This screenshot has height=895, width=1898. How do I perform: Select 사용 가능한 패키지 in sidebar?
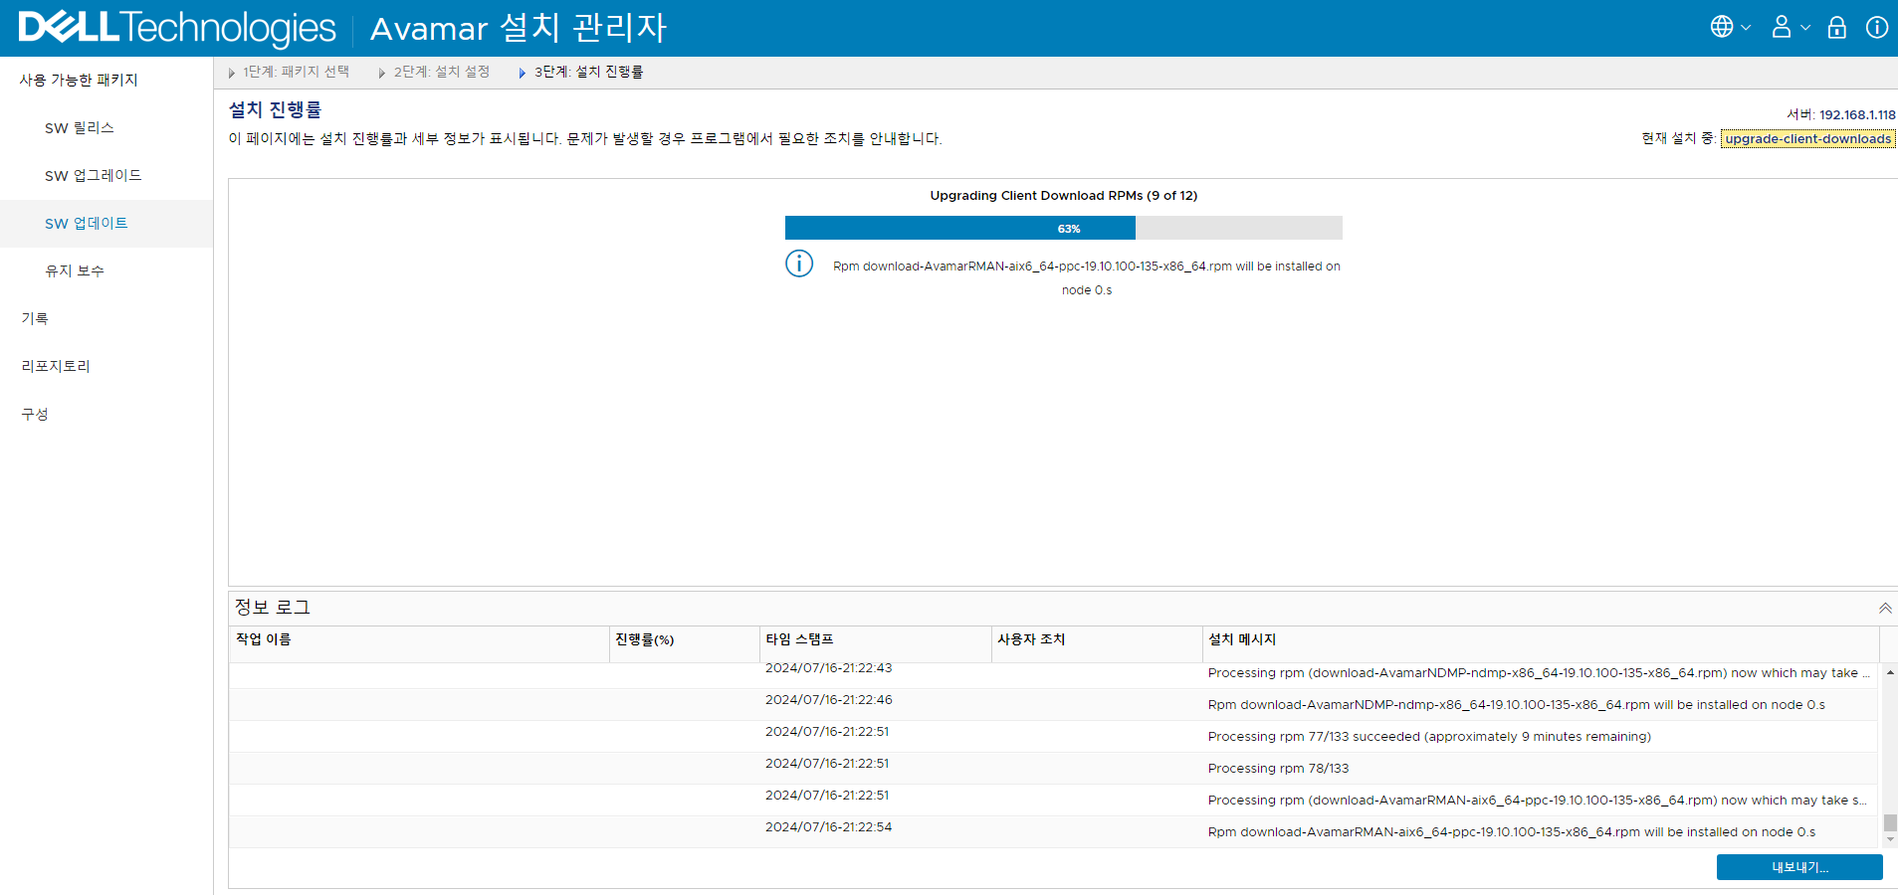(x=79, y=80)
